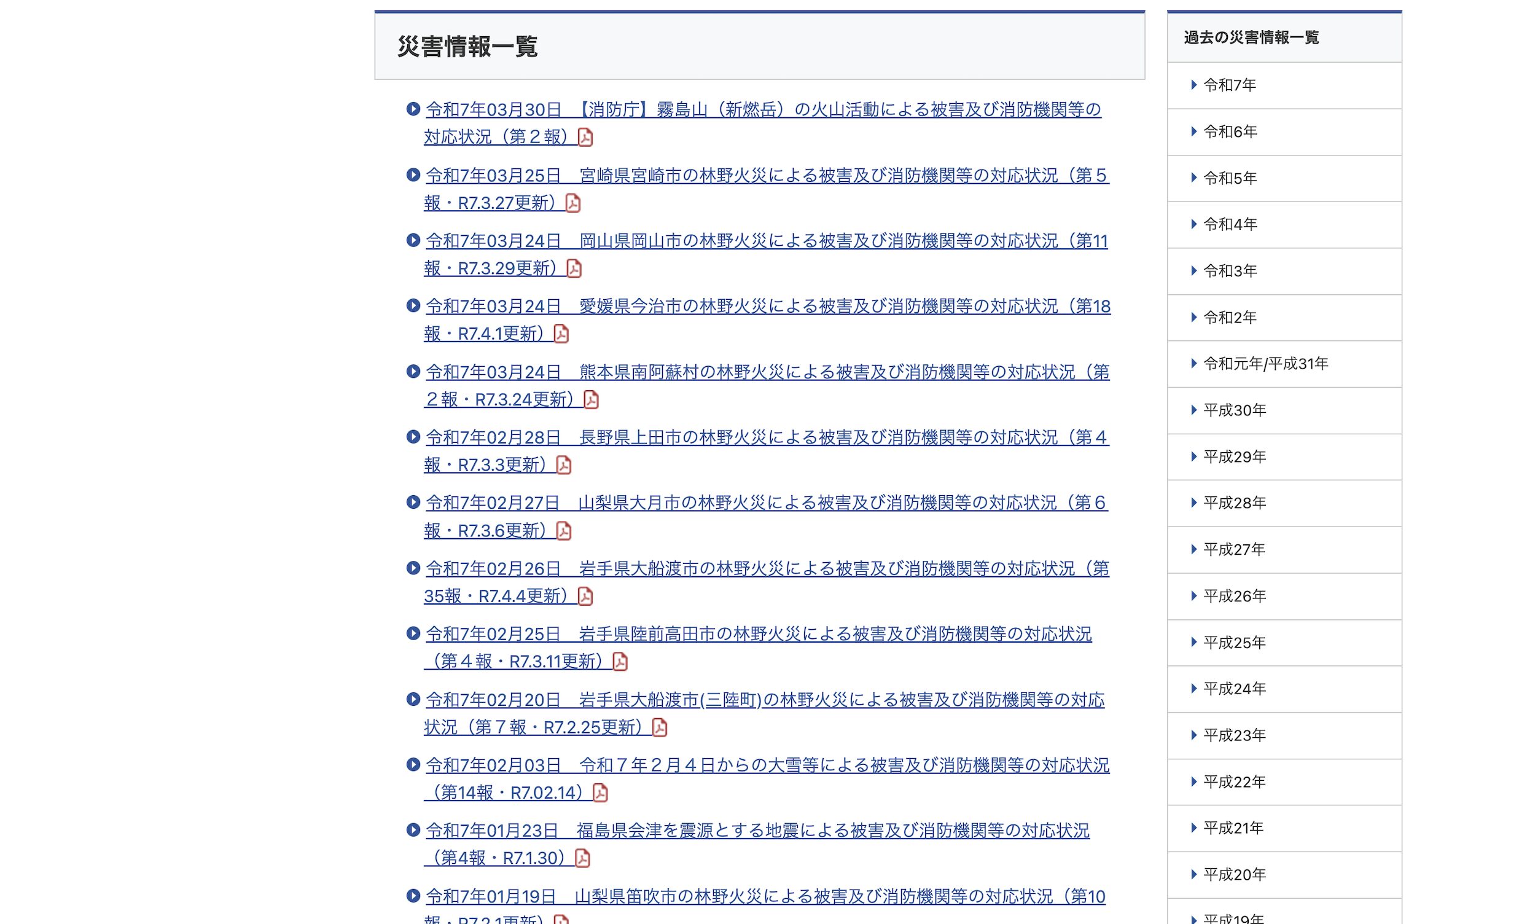The width and height of the screenshot is (1527, 924).
Task: Click bullet icon beside 令和7年02月20日 entry
Action: pyautogui.click(x=413, y=699)
